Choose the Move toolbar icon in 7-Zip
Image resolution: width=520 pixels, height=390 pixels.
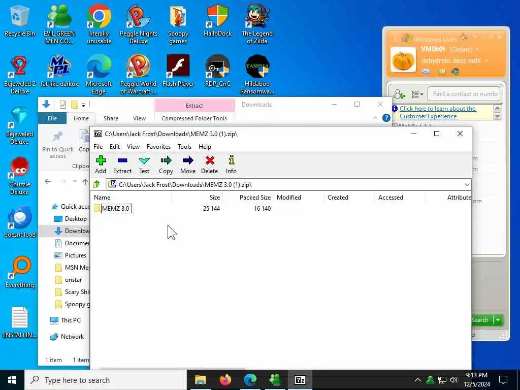188,165
